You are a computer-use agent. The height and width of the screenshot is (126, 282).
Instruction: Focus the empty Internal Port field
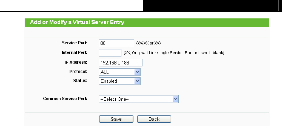pyautogui.click(x=110, y=53)
